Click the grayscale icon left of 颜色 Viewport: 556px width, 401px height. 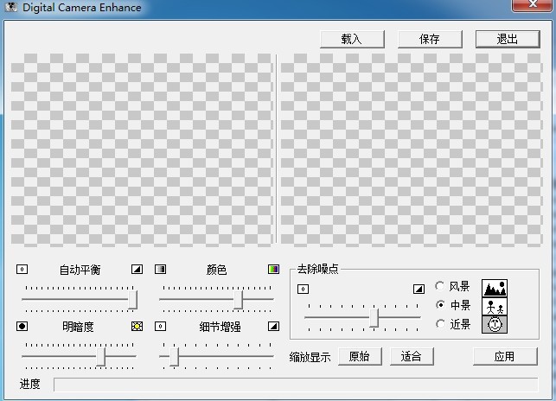click(160, 270)
